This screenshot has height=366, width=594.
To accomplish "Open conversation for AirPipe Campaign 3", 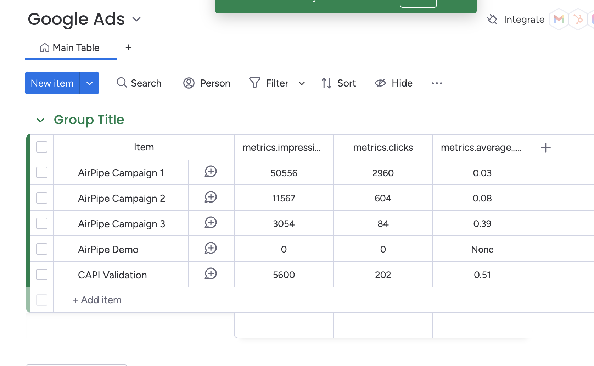I will click(211, 223).
